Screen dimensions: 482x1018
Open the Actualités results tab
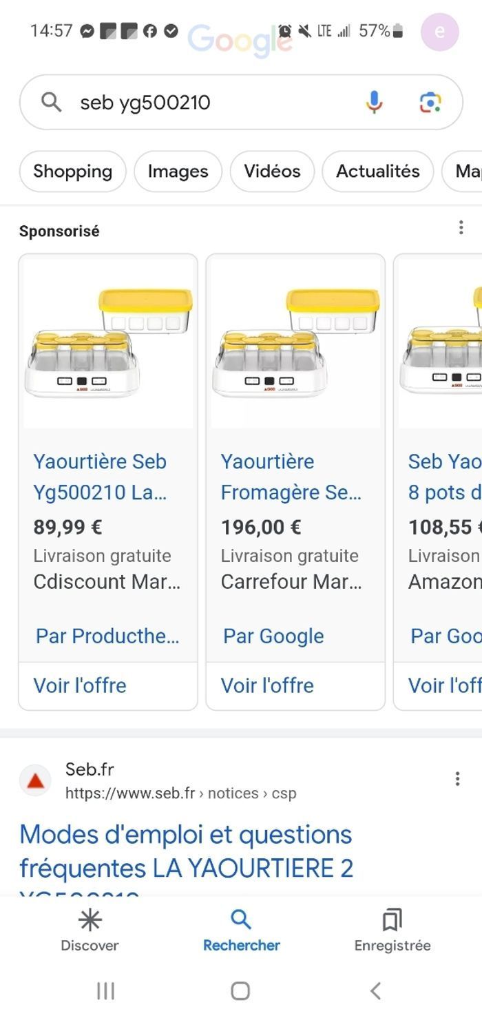coord(377,172)
